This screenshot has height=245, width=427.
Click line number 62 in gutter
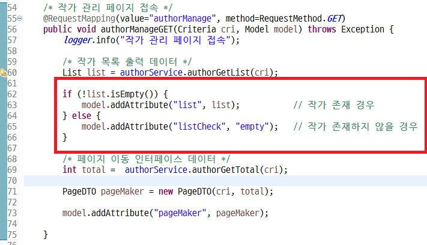click(12, 94)
